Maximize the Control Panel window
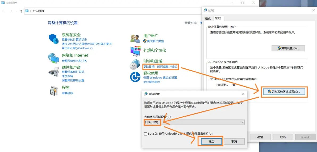The height and width of the screenshot is (152, 317). point(243,3)
